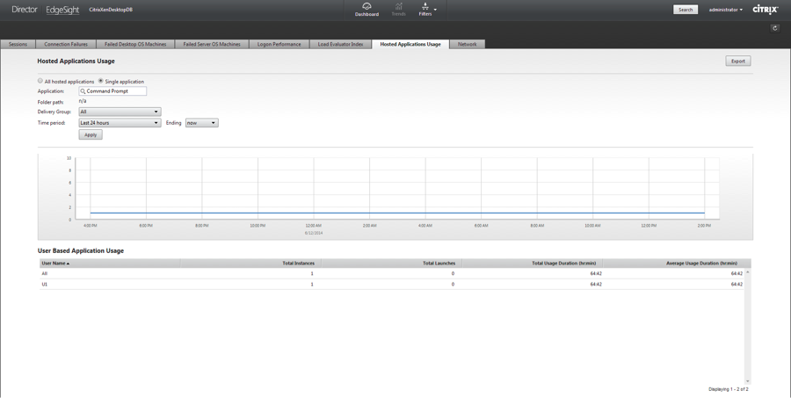Switch to the Logon Performance tab
This screenshot has width=791, height=398.
(279, 44)
